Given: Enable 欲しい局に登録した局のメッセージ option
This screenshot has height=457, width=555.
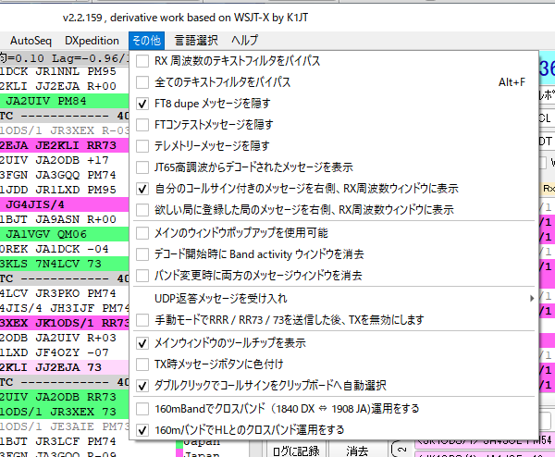Looking at the screenshot, I should point(334,210).
